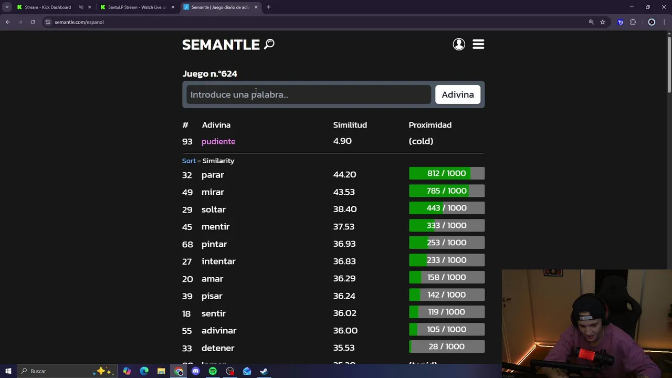The width and height of the screenshot is (672, 378).
Task: Click the word pintar in the list
Action: click(214, 244)
